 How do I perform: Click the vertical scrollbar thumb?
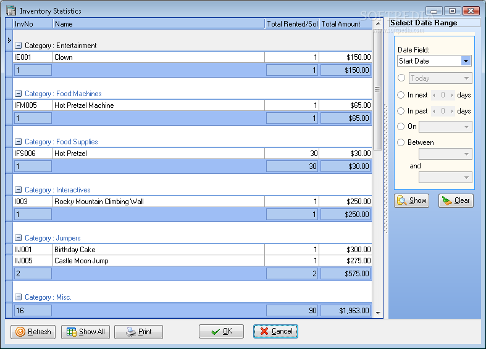coord(377,89)
